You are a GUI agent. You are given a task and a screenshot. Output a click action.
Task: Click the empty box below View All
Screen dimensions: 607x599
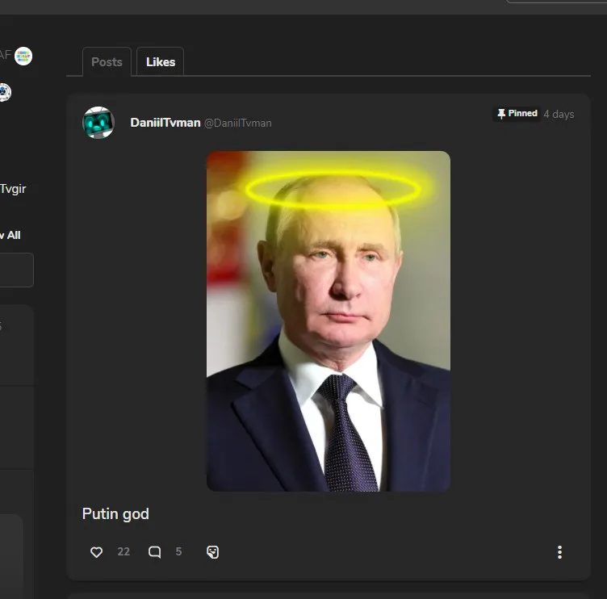pyautogui.click(x=16, y=270)
